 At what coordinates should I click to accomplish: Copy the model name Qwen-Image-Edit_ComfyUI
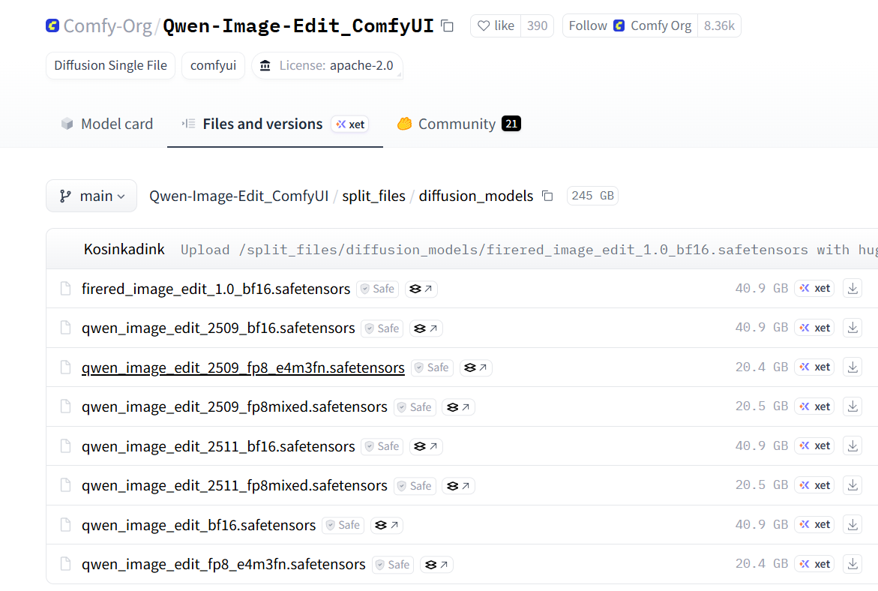[x=447, y=25]
